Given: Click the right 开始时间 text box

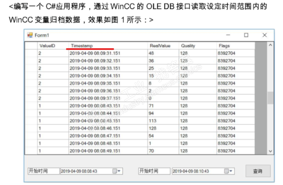Looking at the screenshot, I should [x=154, y=171].
